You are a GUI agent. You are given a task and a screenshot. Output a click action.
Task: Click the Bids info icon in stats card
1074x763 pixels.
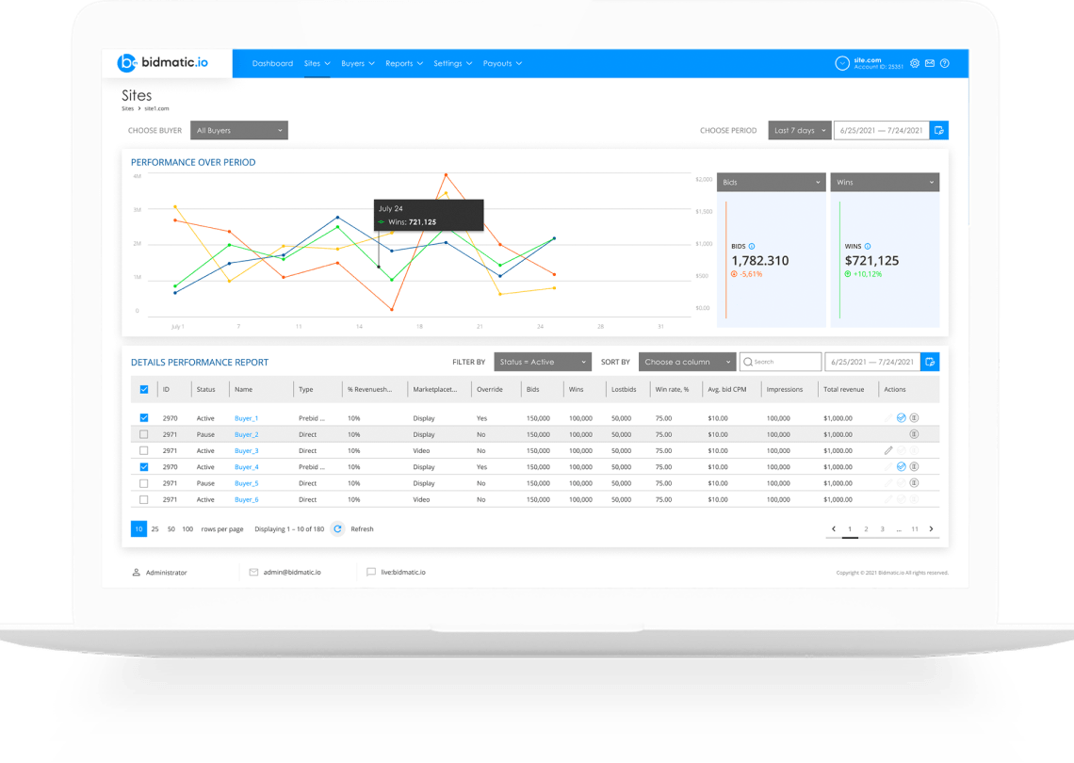752,247
